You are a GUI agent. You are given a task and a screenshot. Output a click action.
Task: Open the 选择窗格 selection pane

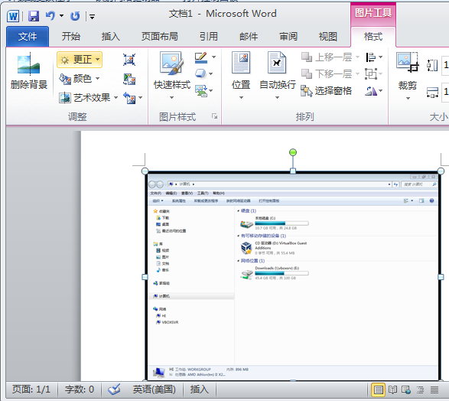pyautogui.click(x=327, y=91)
